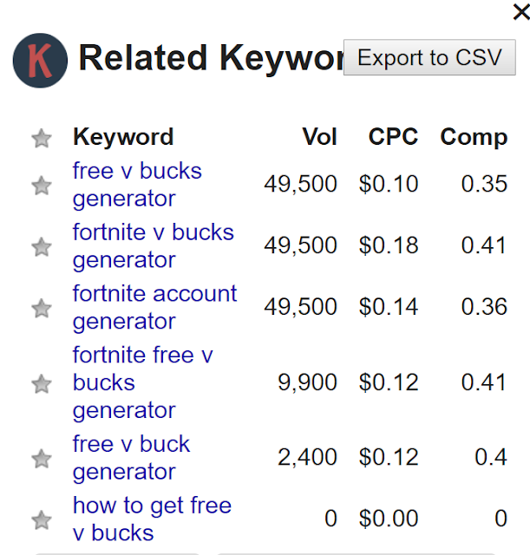This screenshot has height=555, width=530.
Task: Click the star icon in the header row
Action: pos(41,138)
